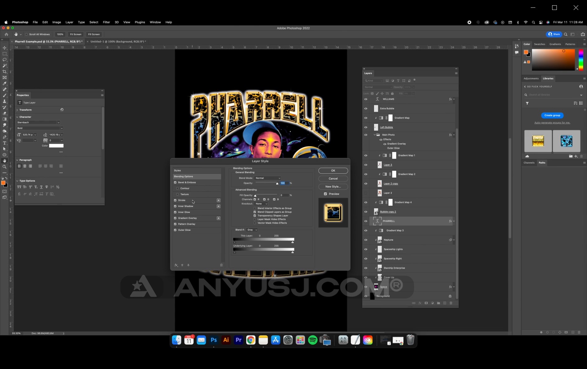
Task: Click the Create group button
Action: (x=552, y=115)
